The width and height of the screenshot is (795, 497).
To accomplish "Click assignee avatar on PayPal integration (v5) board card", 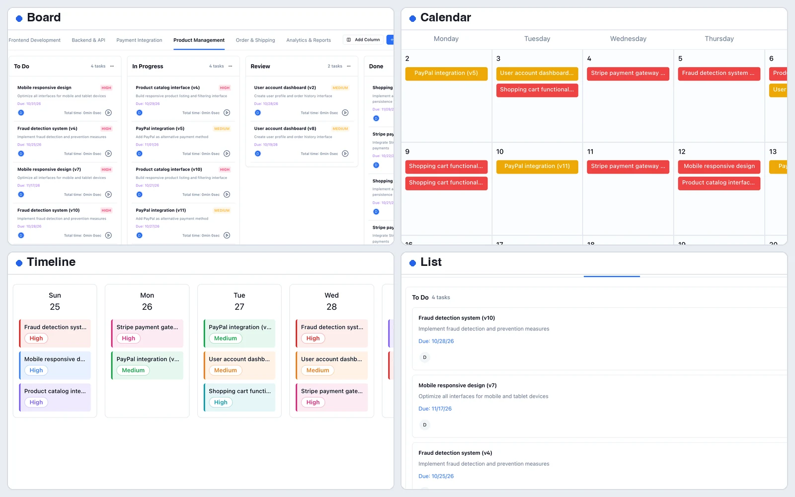I will point(139,154).
